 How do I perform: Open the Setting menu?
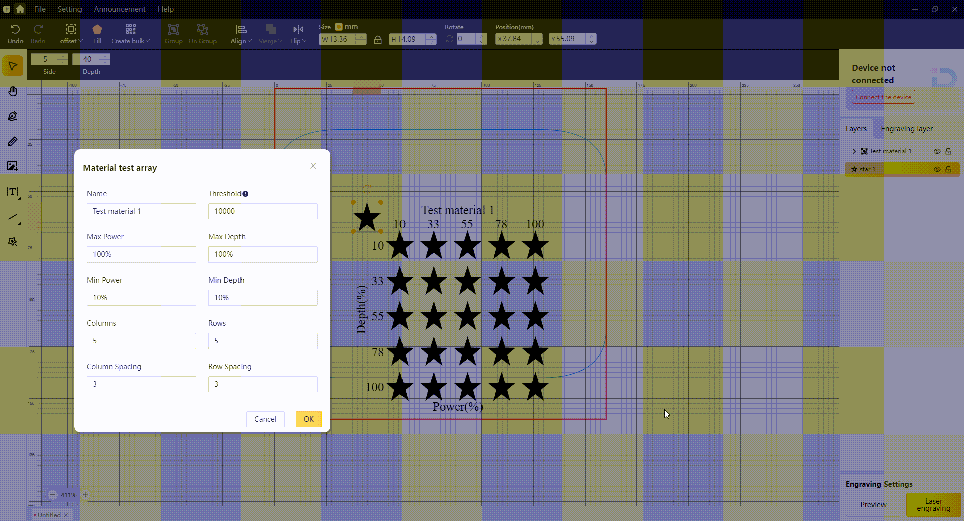tap(69, 9)
